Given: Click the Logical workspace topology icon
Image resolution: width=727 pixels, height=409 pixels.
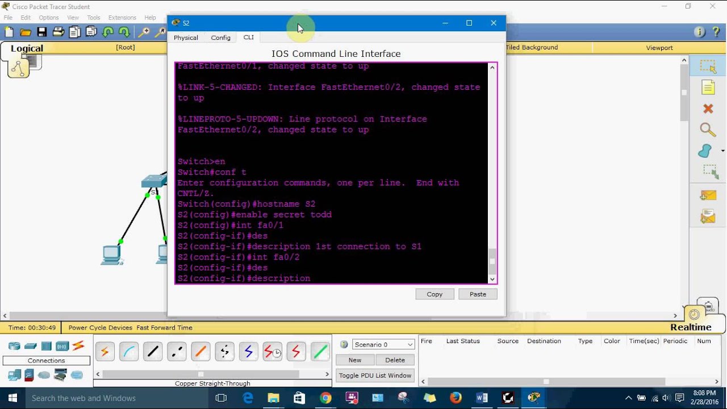Looking at the screenshot, I should pos(18,68).
